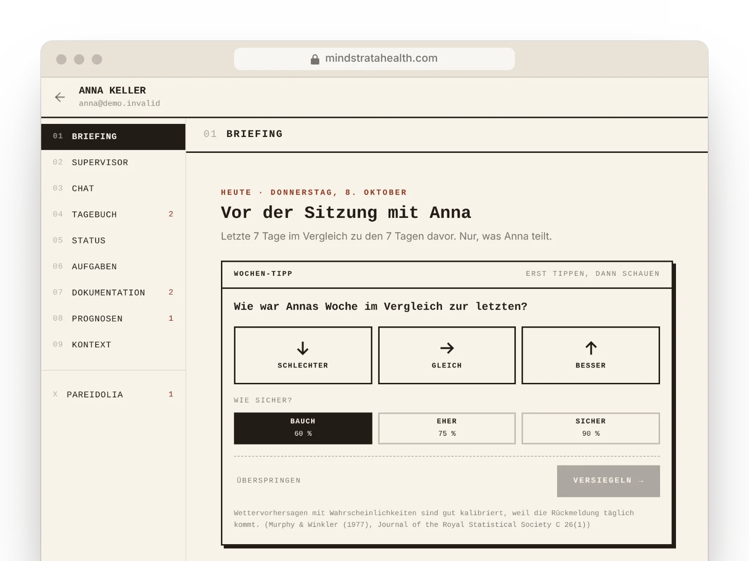This screenshot has height=561, width=749.
Task: Open Tagebuch in the sidebar
Action: 113,215
